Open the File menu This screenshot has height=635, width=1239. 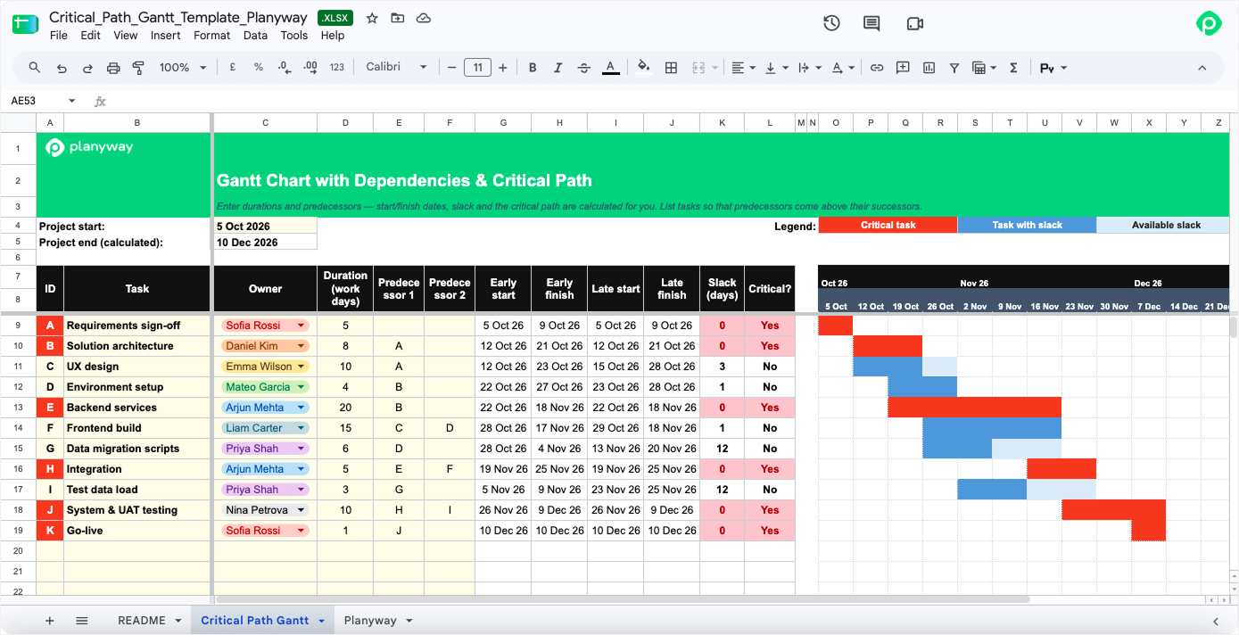(59, 36)
